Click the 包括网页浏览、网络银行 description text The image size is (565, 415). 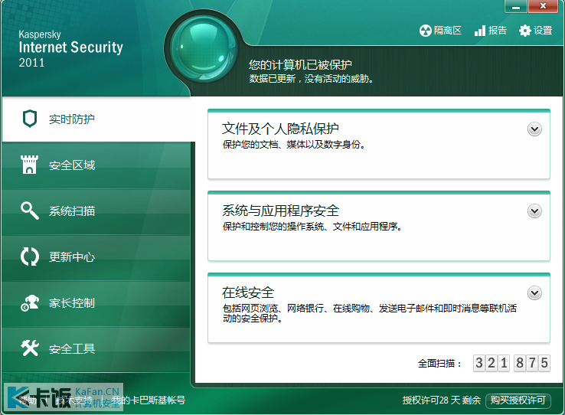coord(369,313)
